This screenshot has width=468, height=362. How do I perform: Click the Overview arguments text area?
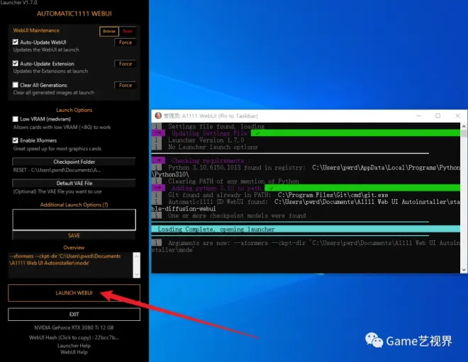[70, 265]
